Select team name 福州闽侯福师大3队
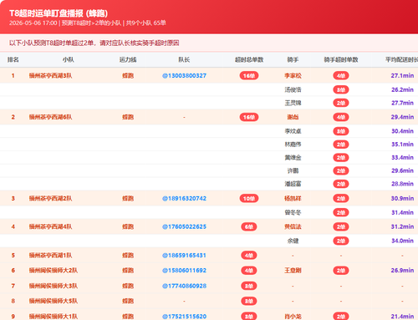 point(54,286)
